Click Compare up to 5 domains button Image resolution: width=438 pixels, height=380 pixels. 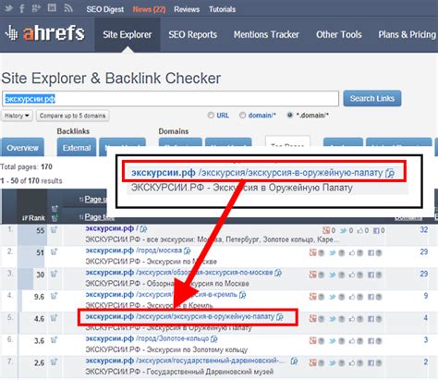tap(72, 116)
